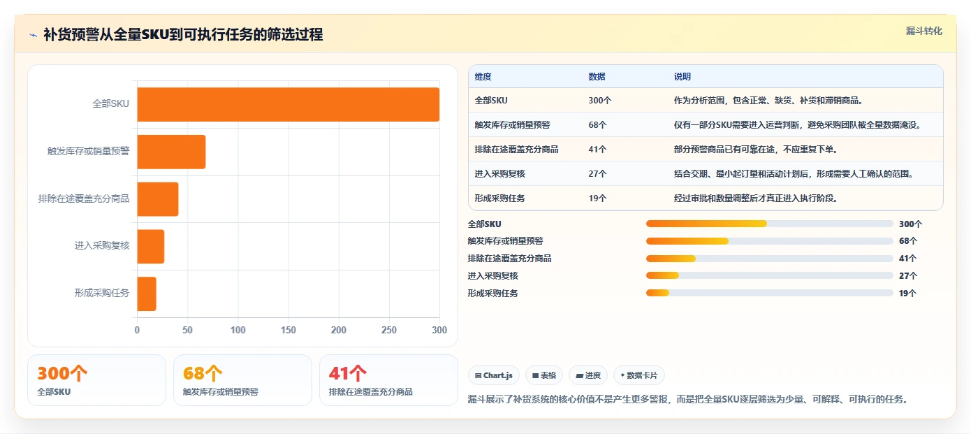The width and height of the screenshot is (971, 434).
Task: Click the 进入采购复核 chart bar
Action: point(150,246)
